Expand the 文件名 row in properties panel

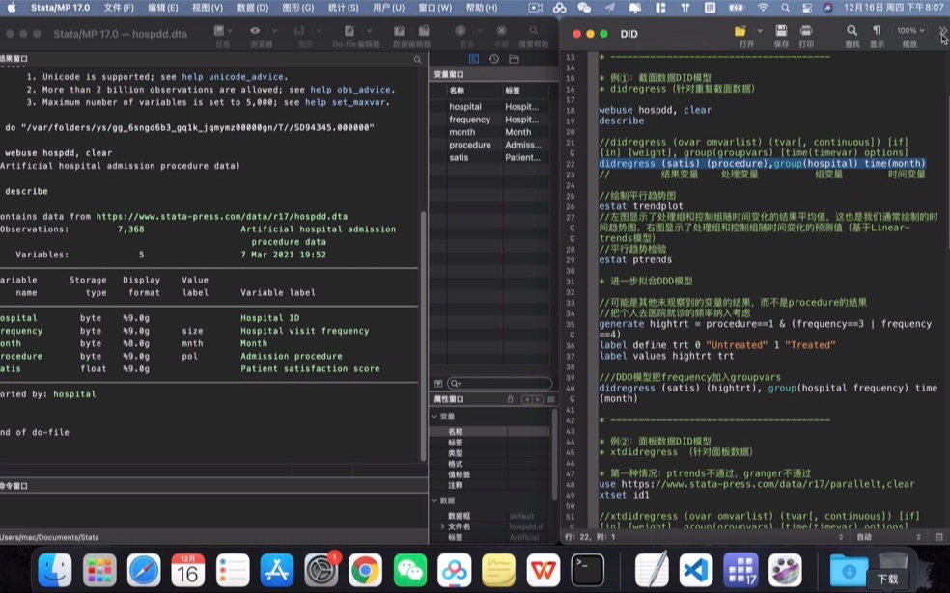[x=442, y=526]
